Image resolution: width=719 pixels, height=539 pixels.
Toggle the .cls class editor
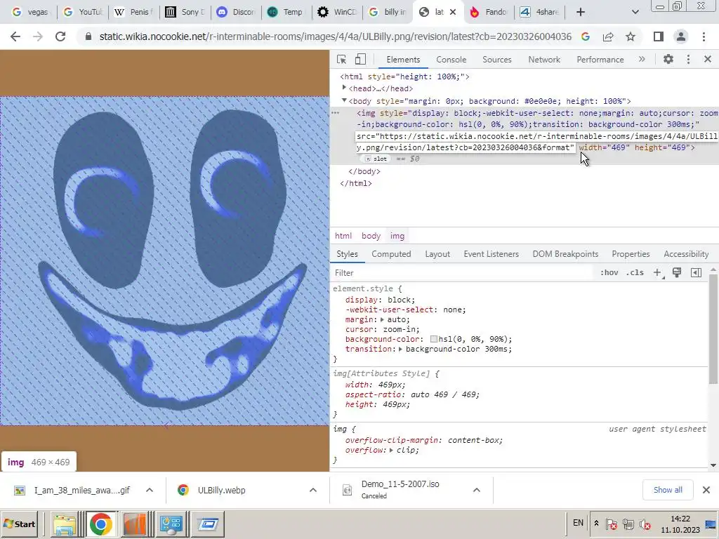635,273
